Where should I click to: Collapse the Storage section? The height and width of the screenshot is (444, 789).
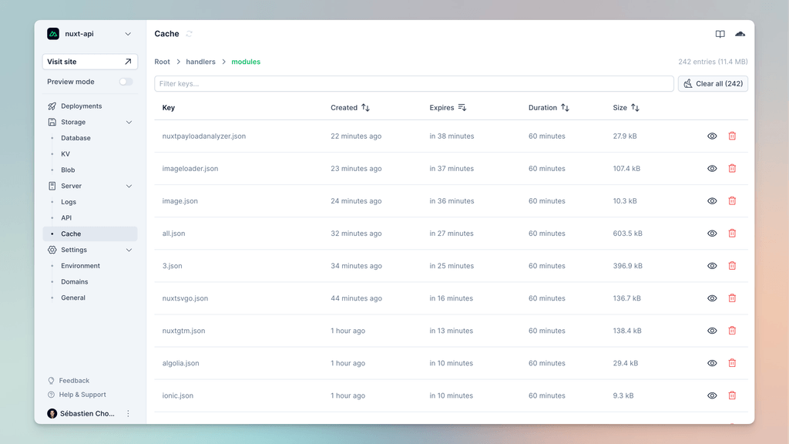coord(128,122)
